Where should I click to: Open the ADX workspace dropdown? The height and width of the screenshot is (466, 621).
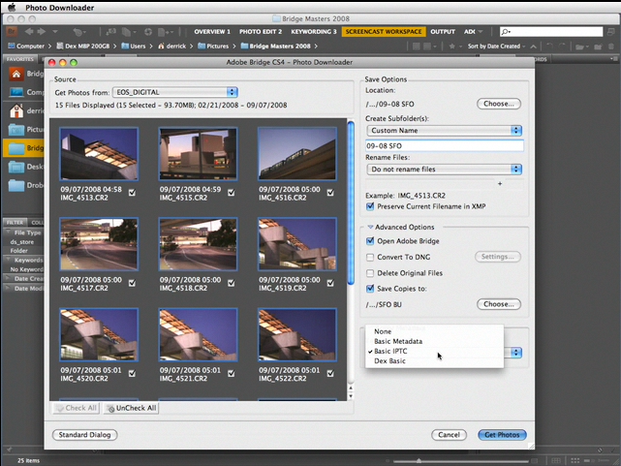coord(474,32)
